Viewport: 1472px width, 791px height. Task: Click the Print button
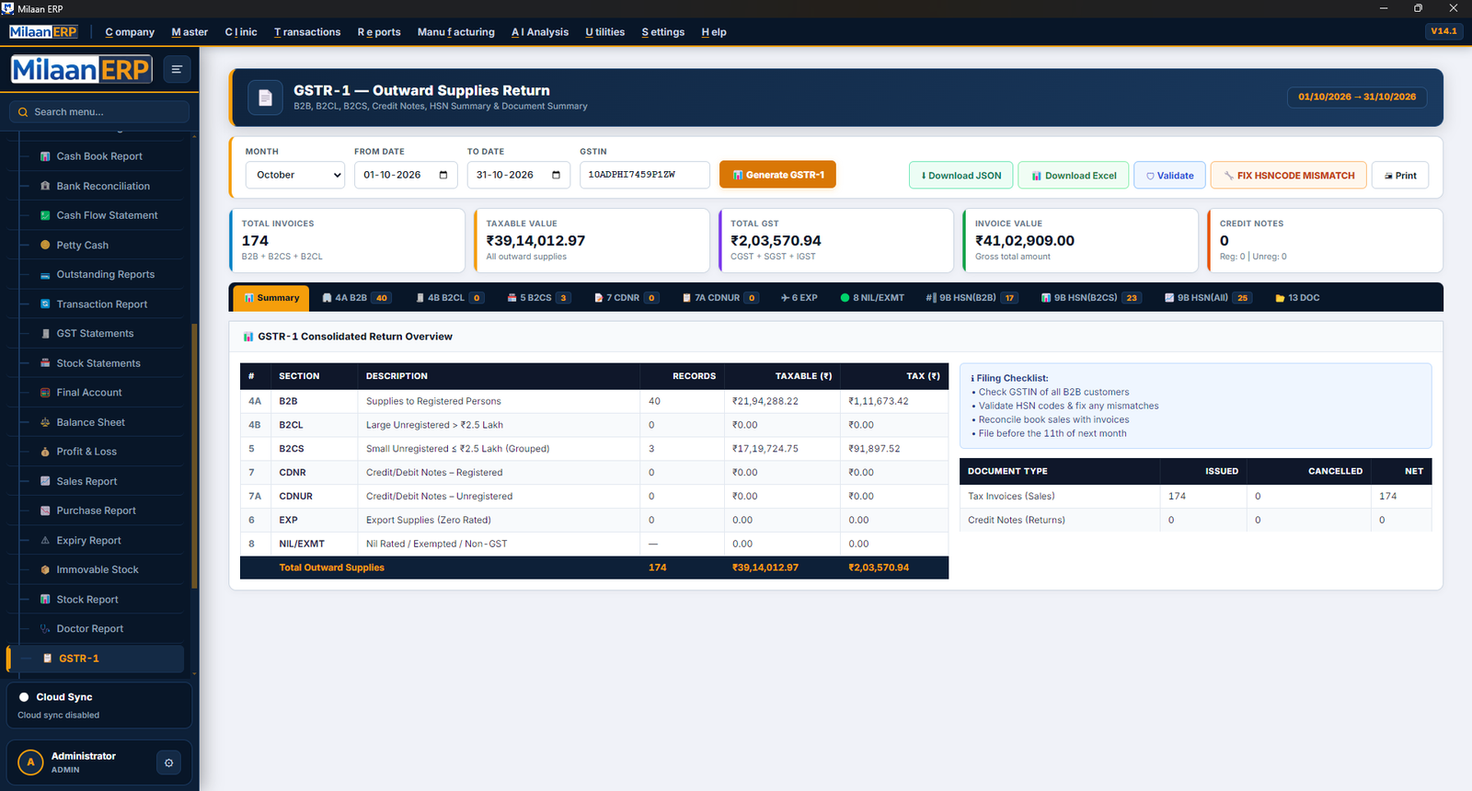[x=1400, y=176]
